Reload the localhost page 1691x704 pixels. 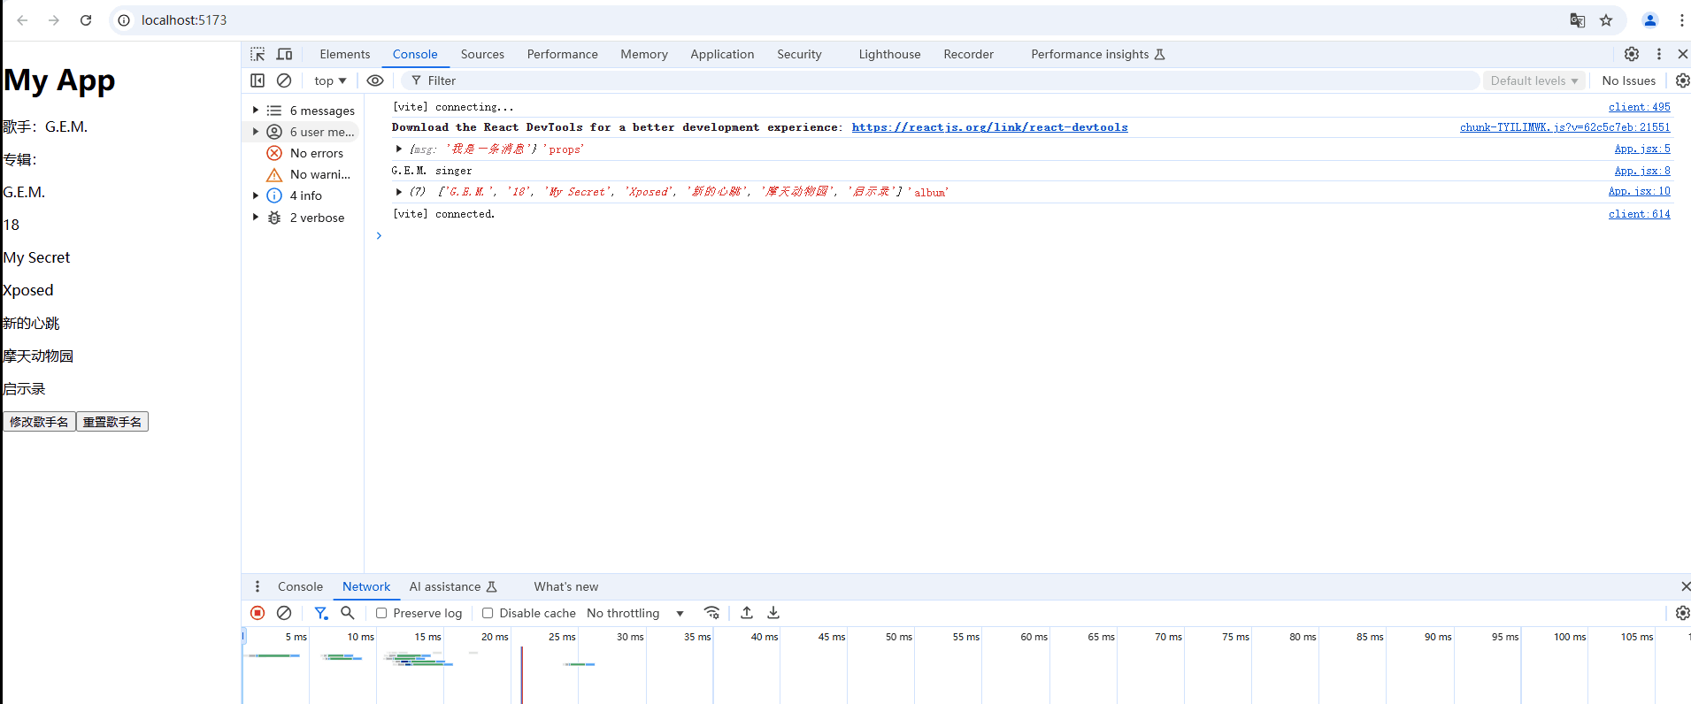[x=86, y=20]
